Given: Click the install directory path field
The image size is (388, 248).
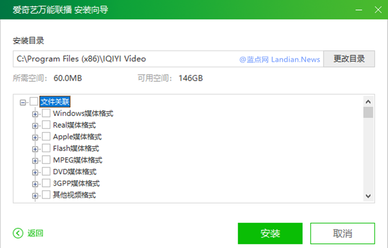Looking at the screenshot, I should pyautogui.click(x=168, y=59).
